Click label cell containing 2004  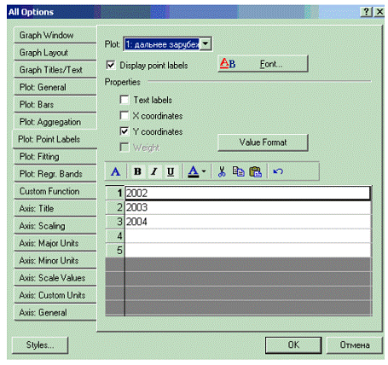point(247,222)
